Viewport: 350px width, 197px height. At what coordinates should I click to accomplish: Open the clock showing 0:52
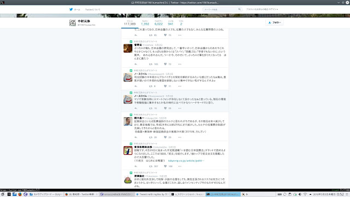point(340,194)
